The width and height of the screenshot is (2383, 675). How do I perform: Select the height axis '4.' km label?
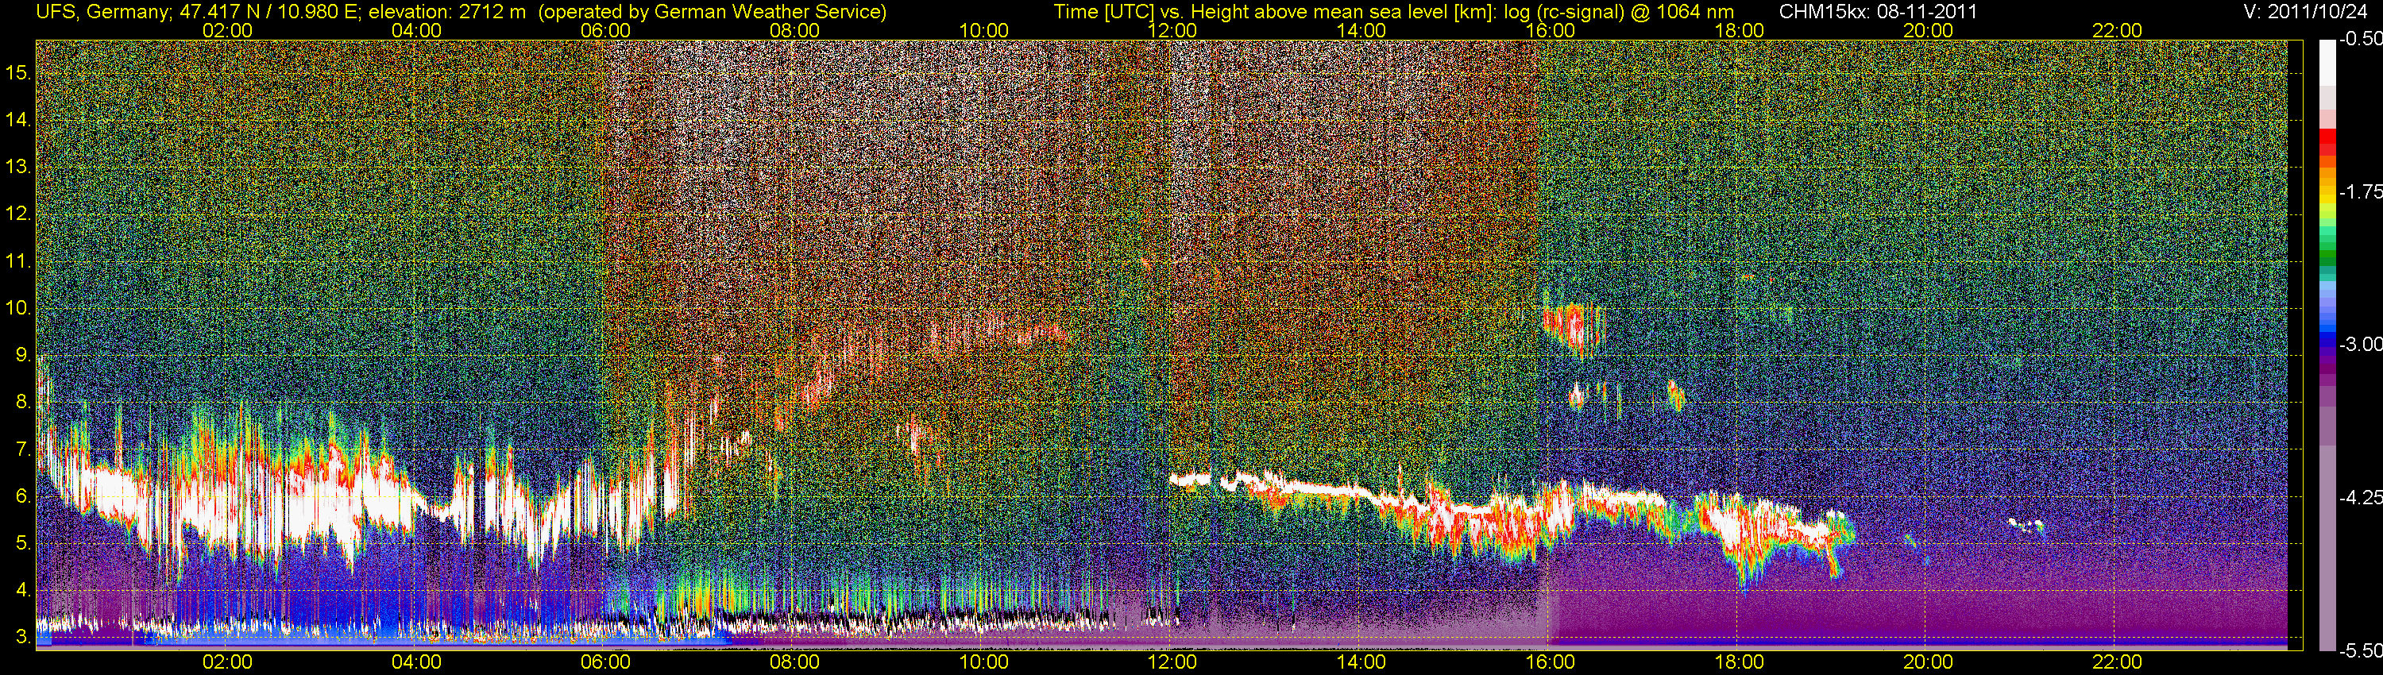click(x=22, y=591)
